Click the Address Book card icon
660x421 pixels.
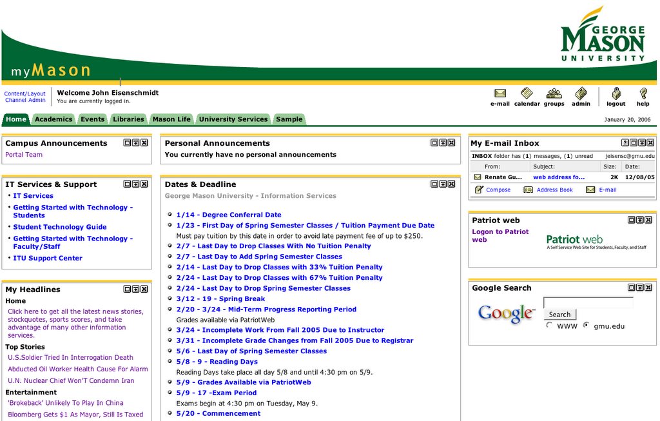[x=528, y=190]
